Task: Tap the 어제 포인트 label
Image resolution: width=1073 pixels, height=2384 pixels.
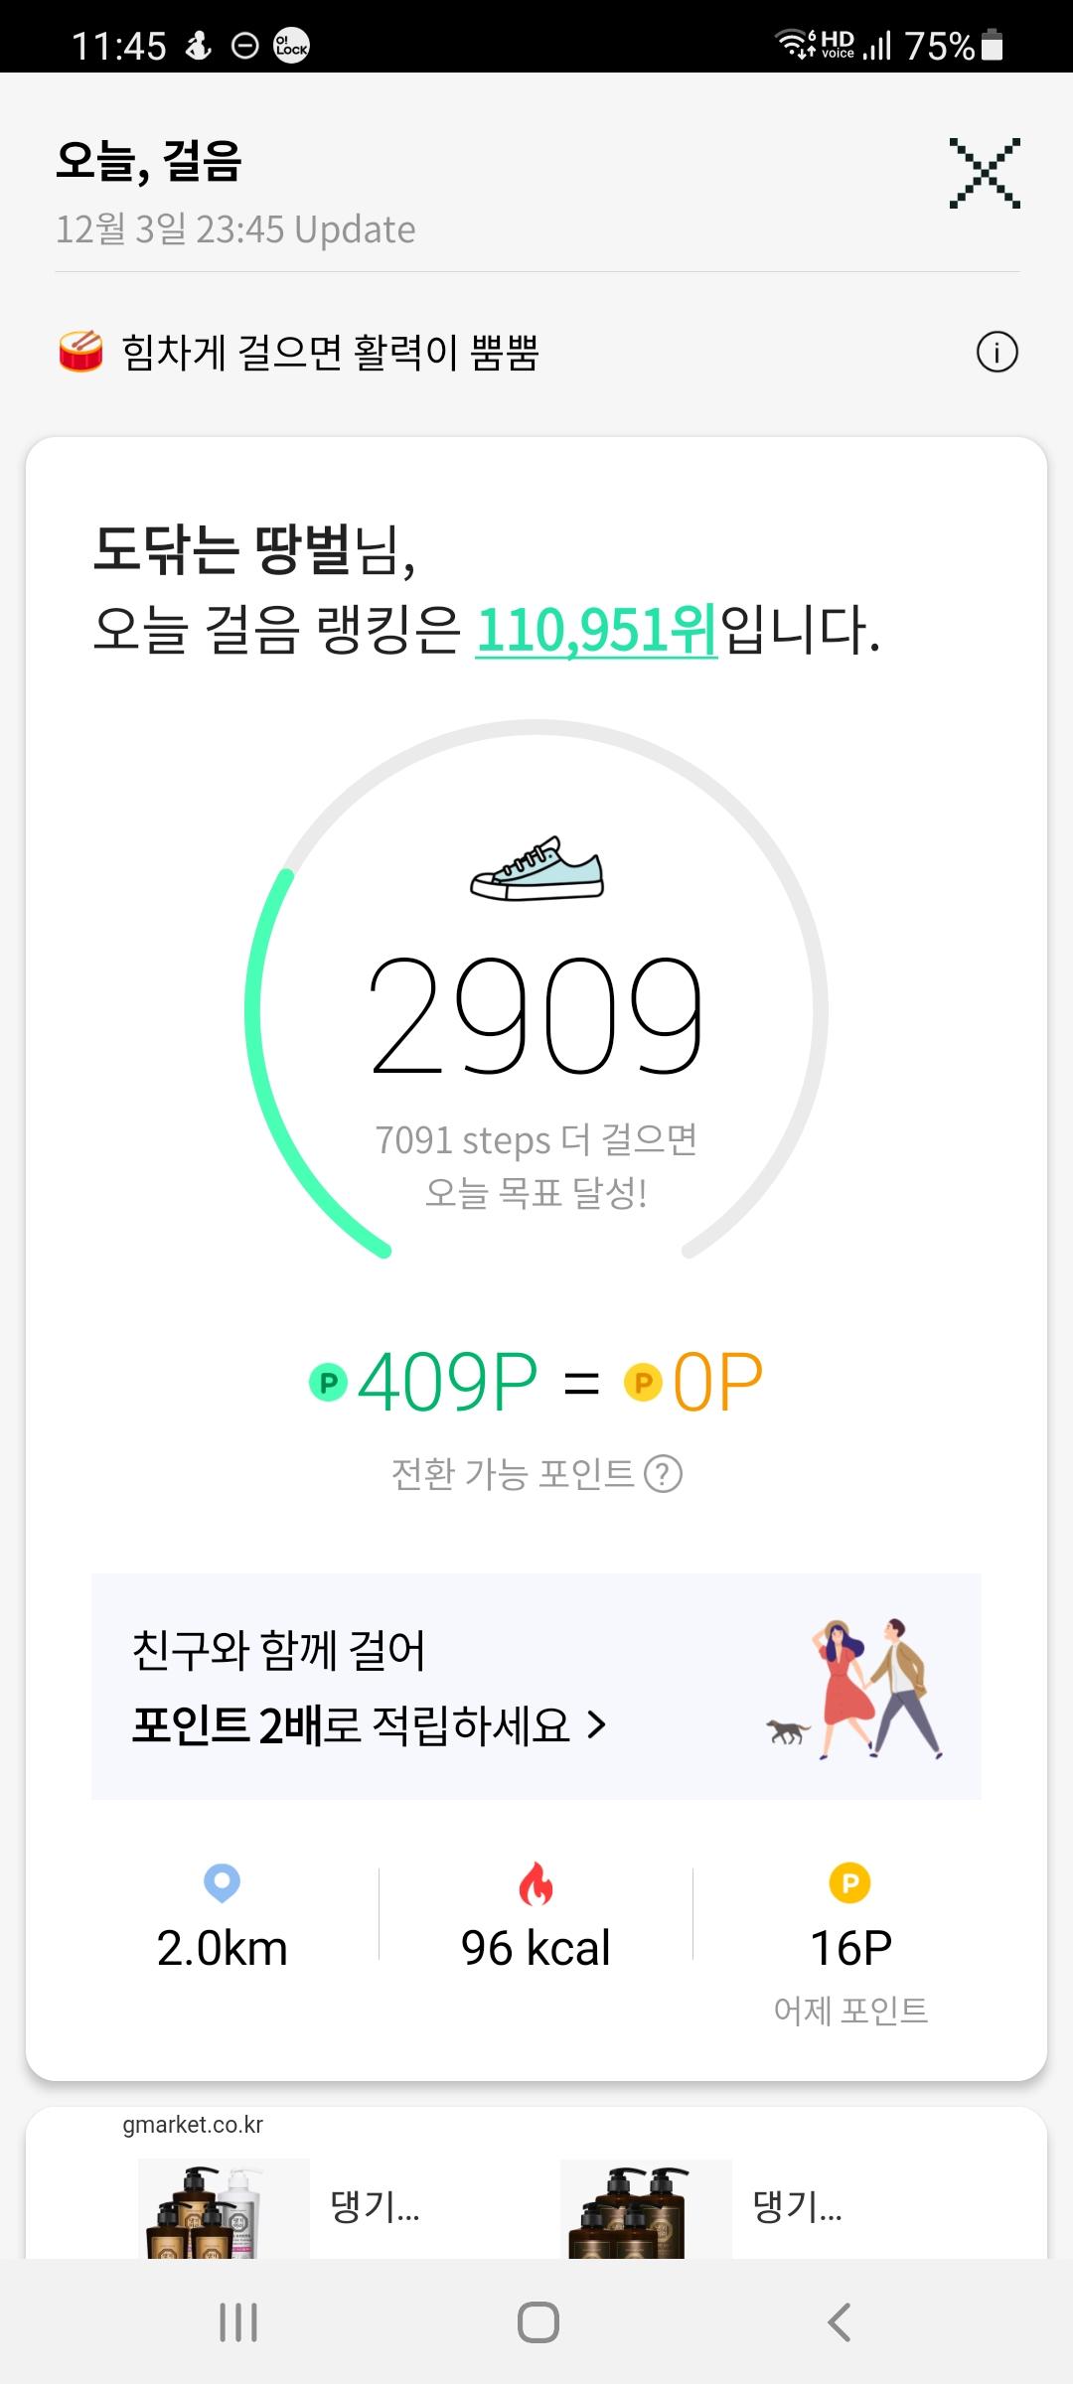Action: point(850,2011)
